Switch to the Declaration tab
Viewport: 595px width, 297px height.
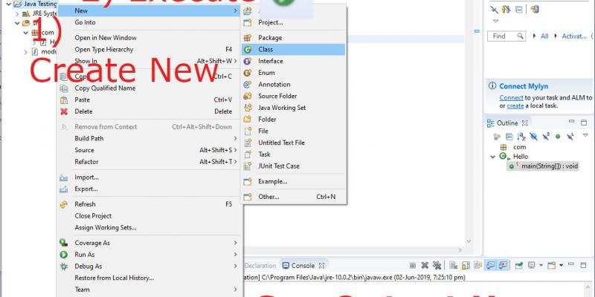pos(260,266)
